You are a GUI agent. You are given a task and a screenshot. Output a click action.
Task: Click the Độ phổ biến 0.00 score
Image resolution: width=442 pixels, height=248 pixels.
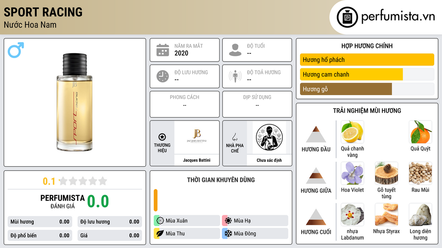click(x=40, y=236)
